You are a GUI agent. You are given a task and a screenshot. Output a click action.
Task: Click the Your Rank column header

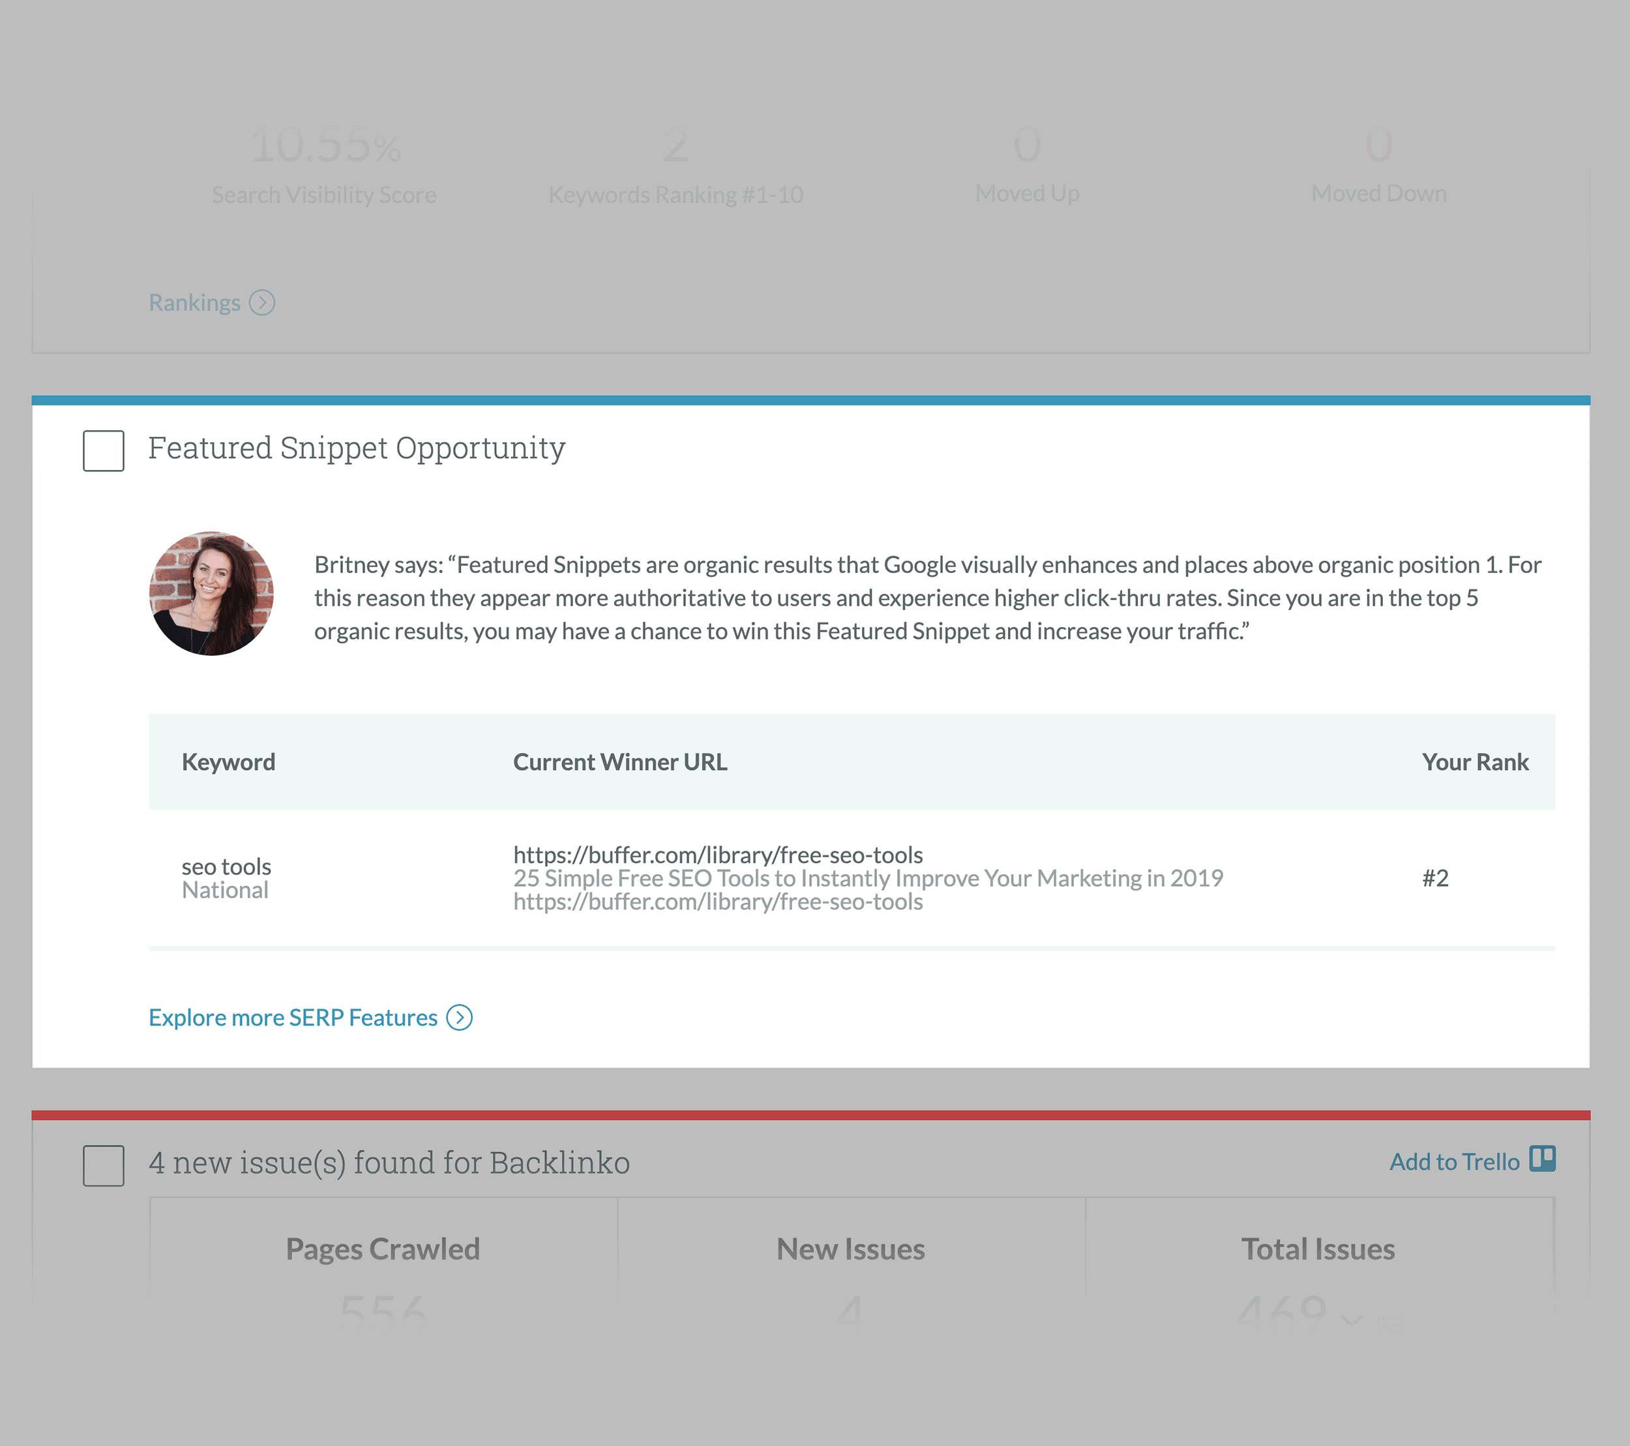point(1475,761)
